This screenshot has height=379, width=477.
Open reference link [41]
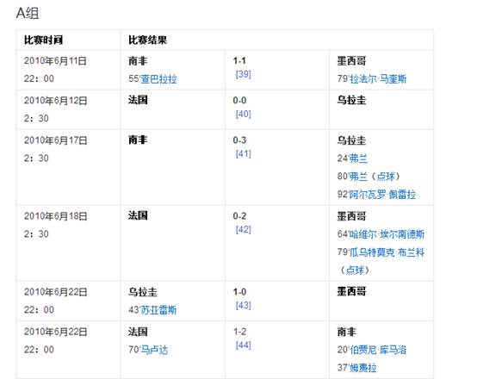244,153
